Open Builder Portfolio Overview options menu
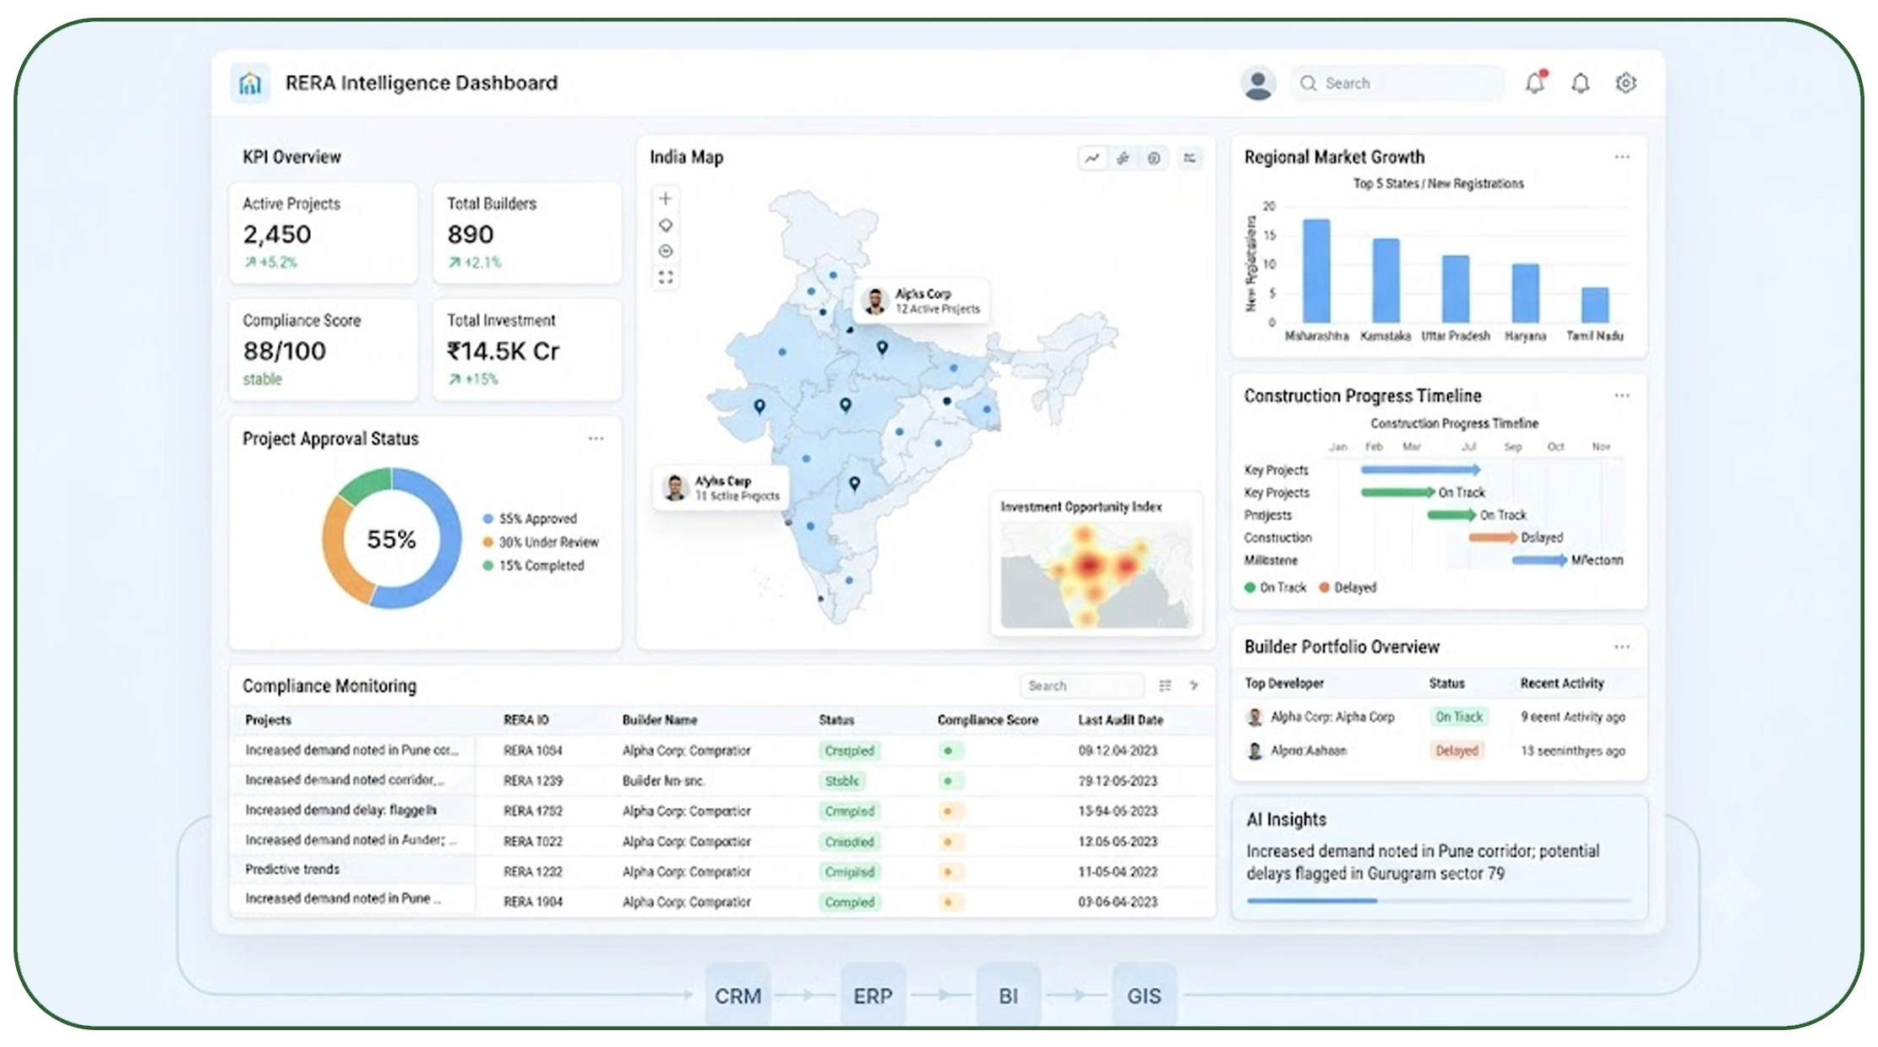Viewport: 1878px width, 1047px height. pyautogui.click(x=1621, y=647)
